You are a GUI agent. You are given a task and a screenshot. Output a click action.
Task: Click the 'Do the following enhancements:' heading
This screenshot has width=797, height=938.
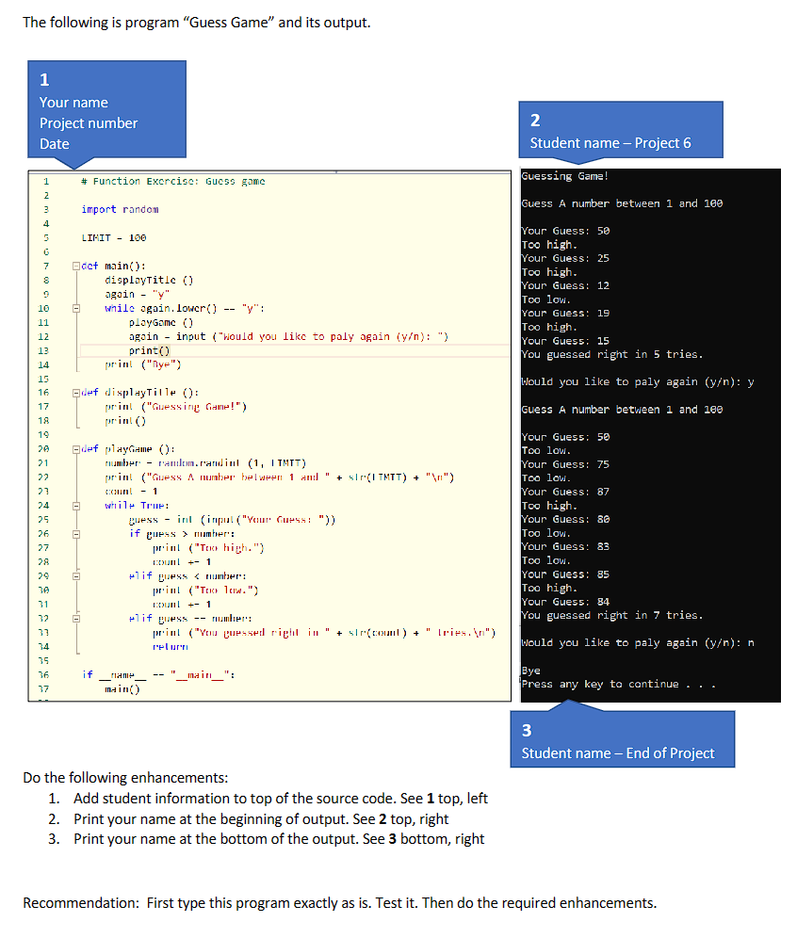125,778
